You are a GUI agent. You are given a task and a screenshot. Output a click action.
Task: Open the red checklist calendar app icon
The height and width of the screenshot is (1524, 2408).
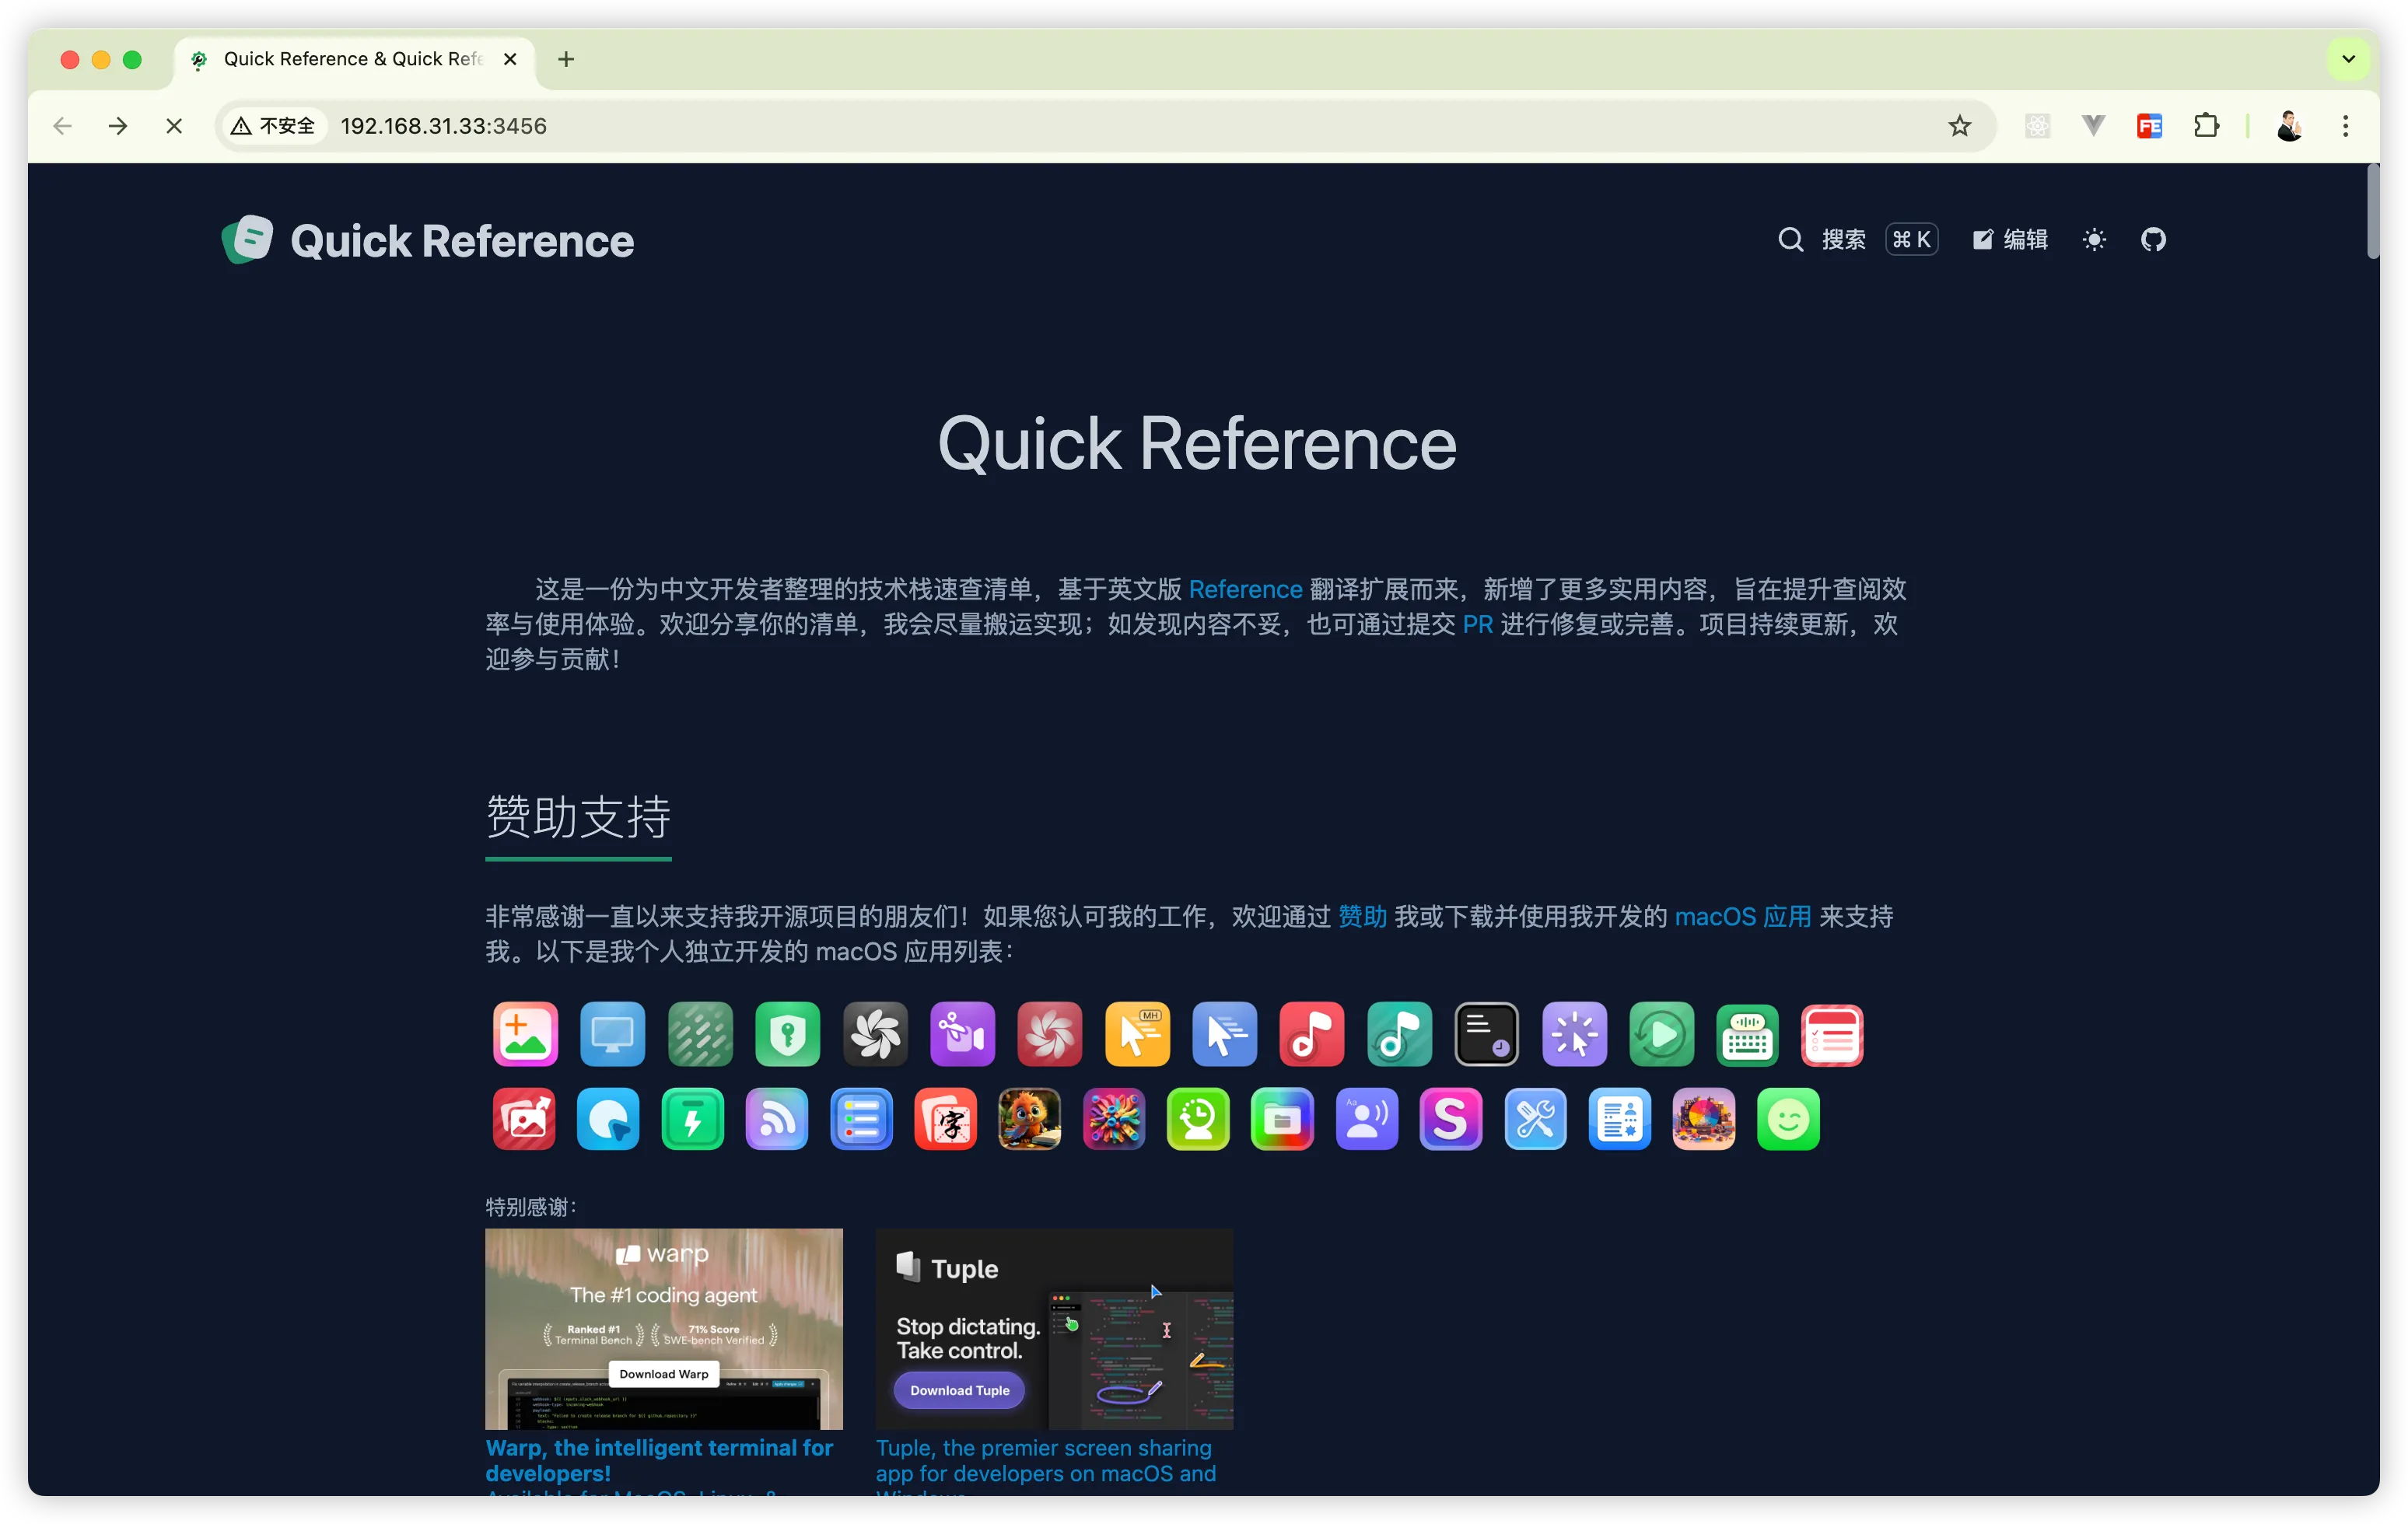click(1833, 1034)
